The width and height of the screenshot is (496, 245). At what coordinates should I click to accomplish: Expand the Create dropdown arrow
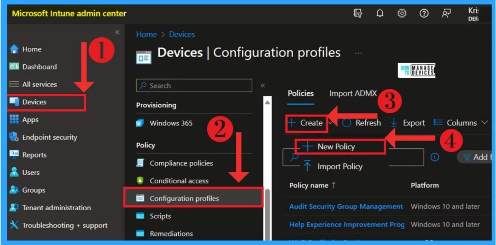330,123
